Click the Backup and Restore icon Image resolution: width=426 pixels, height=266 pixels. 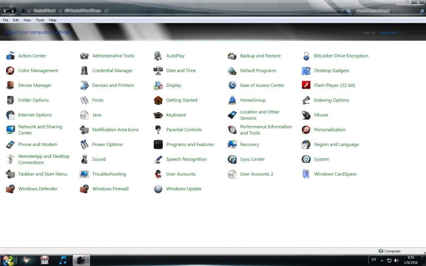coord(232,56)
